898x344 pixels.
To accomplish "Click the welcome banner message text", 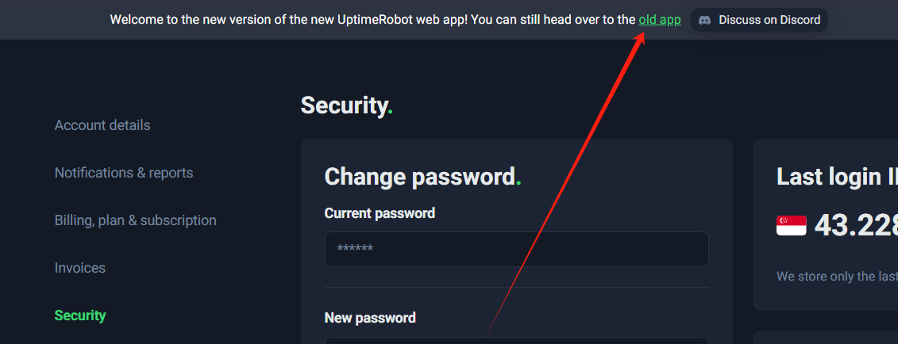I will [x=373, y=20].
